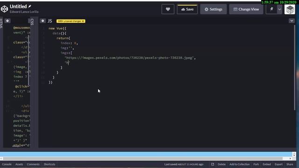Delete this pen
Viewport: 299px width, 168px height.
point(221,164)
